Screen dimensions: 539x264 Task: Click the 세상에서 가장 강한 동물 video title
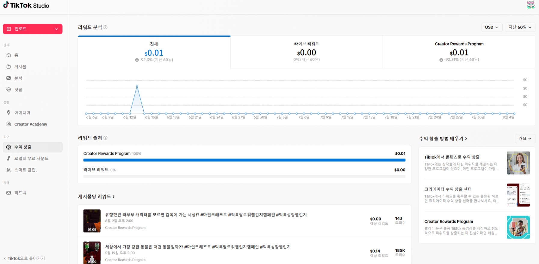pos(198,247)
